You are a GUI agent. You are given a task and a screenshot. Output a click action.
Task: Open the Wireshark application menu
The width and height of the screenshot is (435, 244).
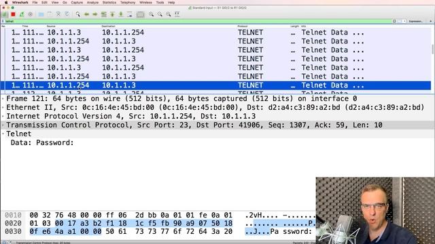pyautogui.click(x=20, y=2)
